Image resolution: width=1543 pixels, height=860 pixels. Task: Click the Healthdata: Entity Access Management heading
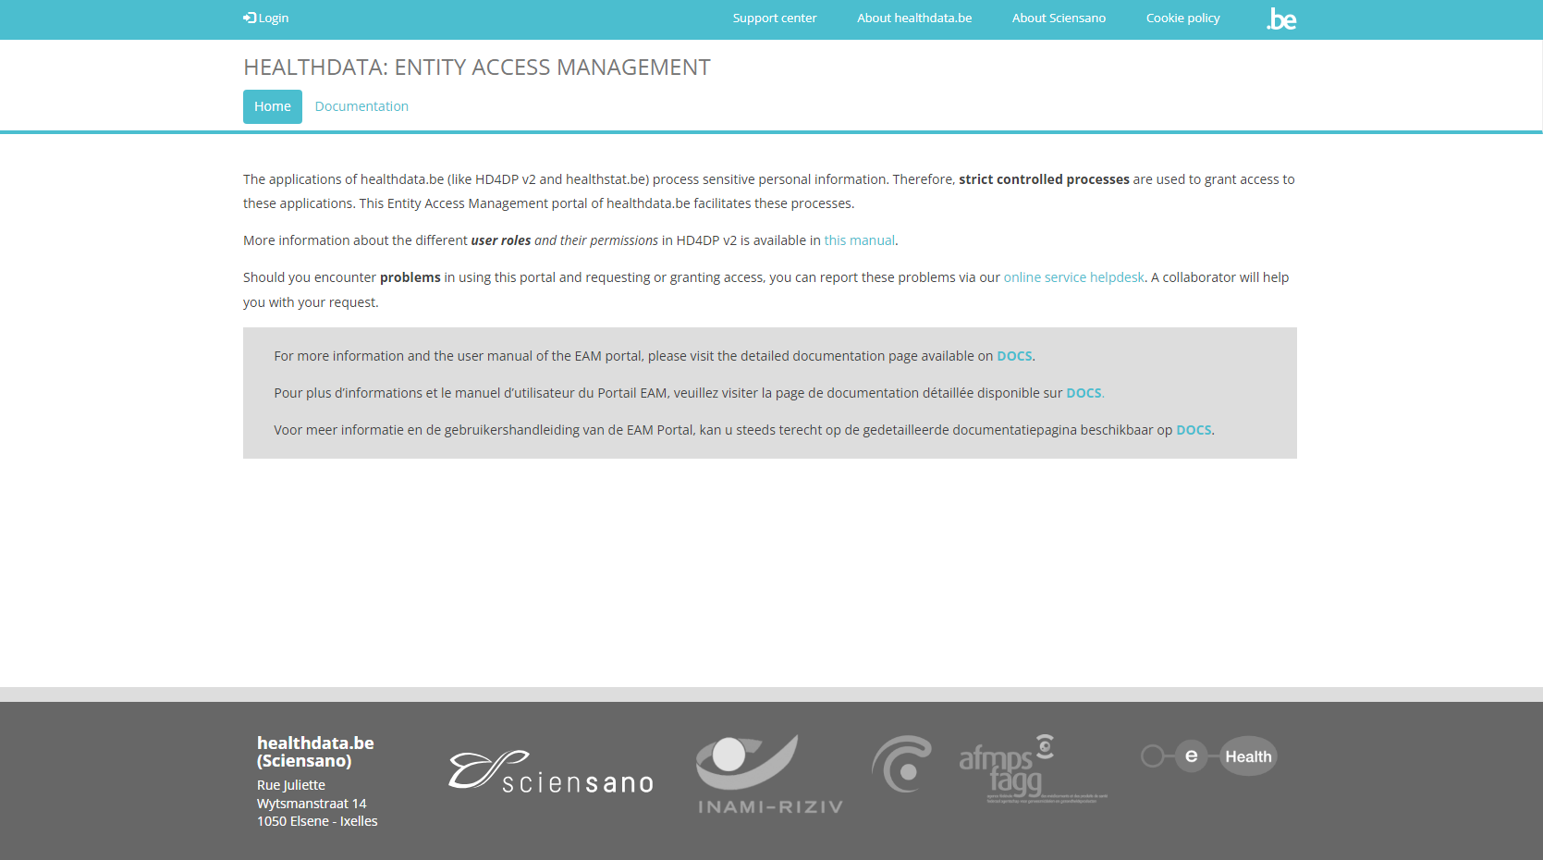(x=477, y=68)
